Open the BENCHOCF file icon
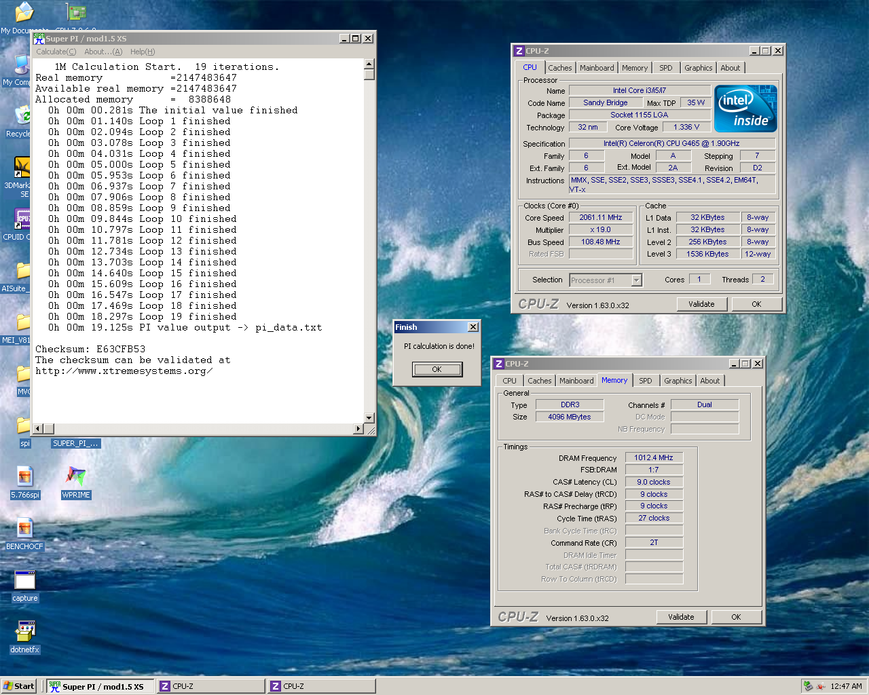 pos(24,528)
